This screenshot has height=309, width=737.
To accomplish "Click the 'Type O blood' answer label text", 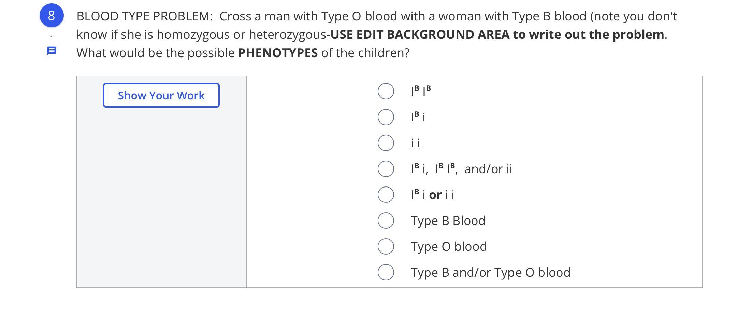I will coord(449,246).
